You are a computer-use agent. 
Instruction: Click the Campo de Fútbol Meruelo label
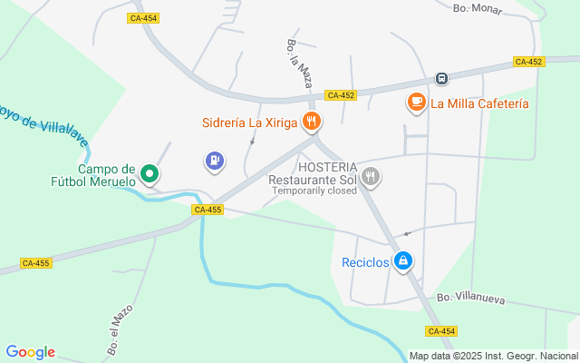(x=93, y=175)
